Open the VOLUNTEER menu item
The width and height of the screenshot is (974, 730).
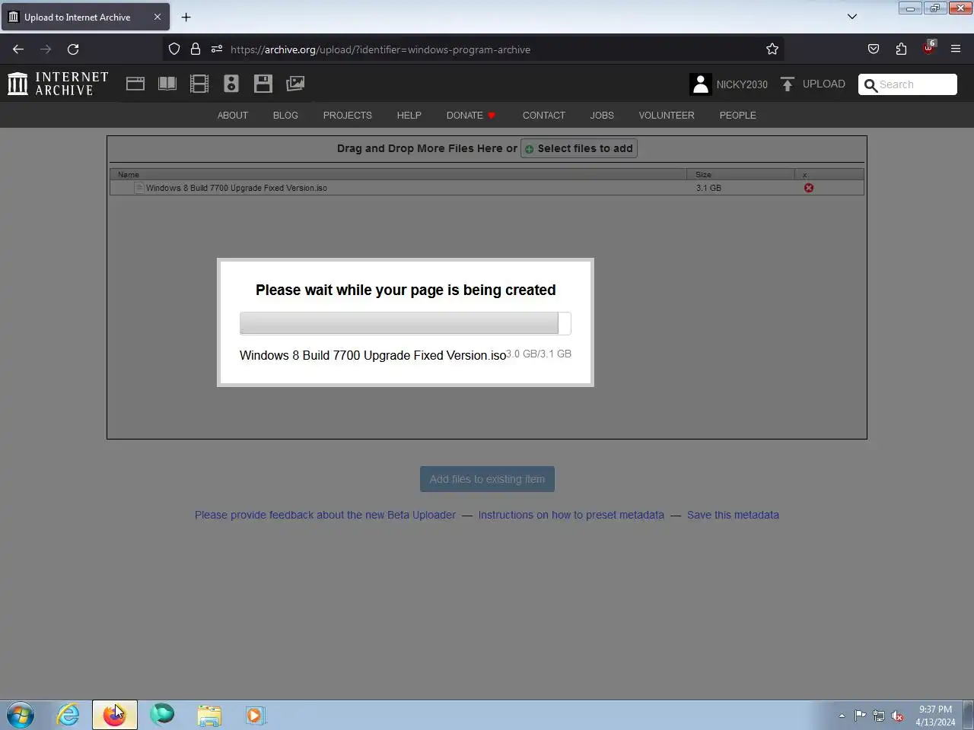click(x=667, y=116)
